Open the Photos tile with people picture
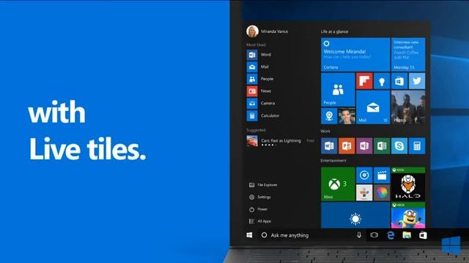 pyautogui.click(x=408, y=107)
